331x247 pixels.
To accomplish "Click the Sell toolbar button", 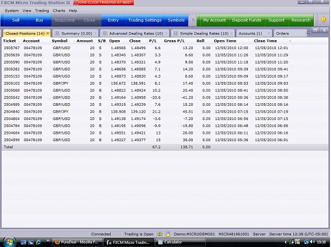I will click(15, 20).
